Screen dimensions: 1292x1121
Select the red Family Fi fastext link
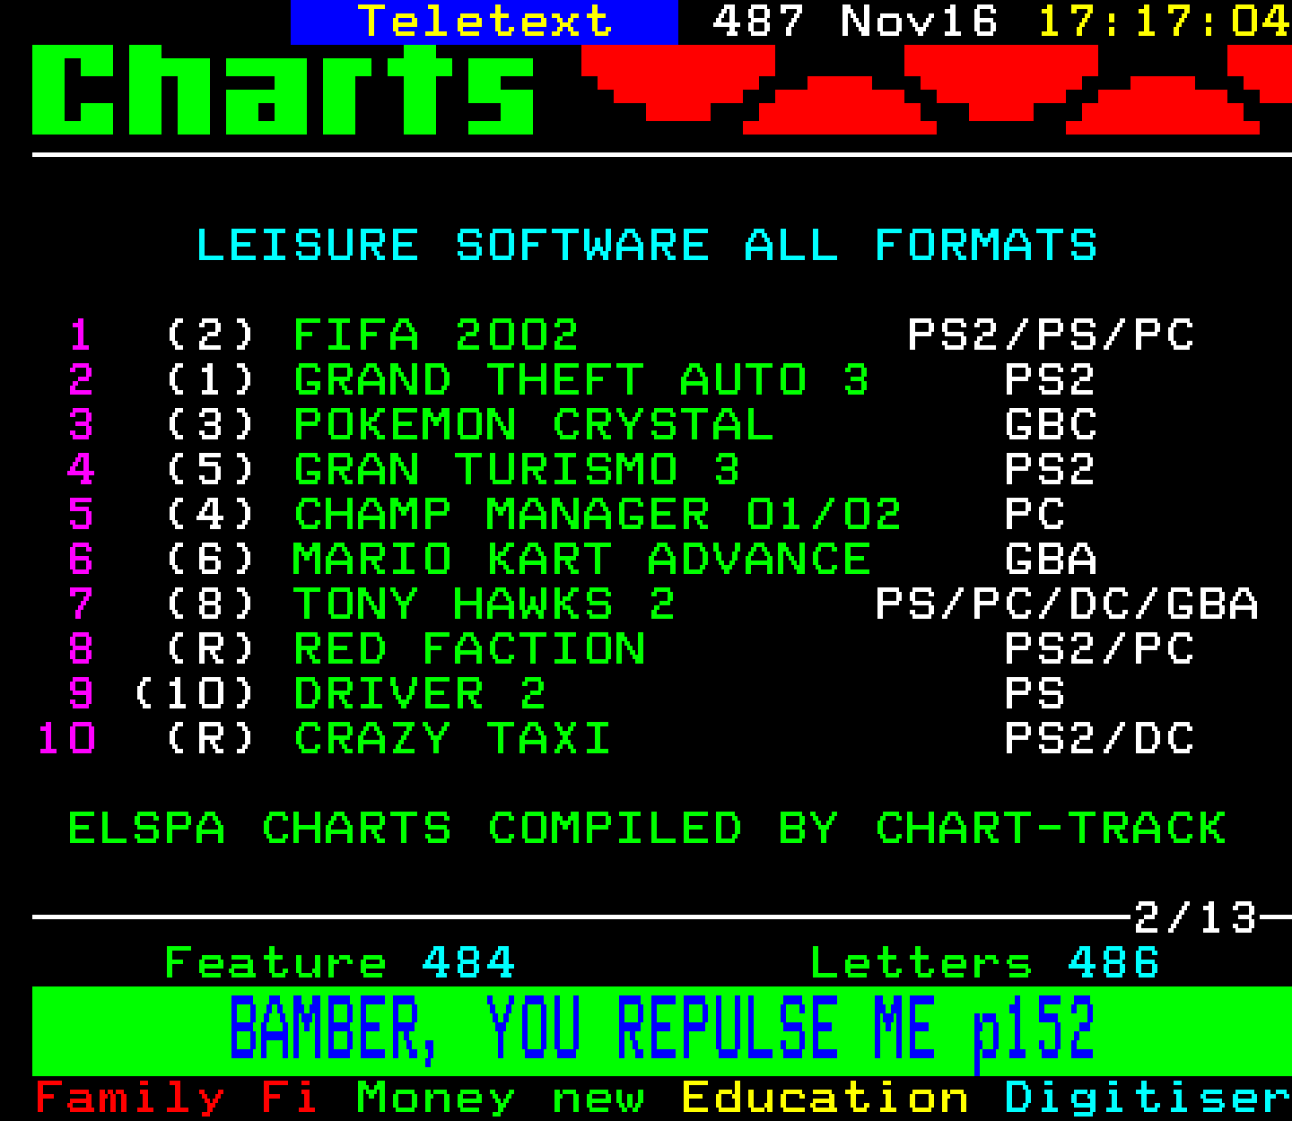click(x=176, y=1099)
